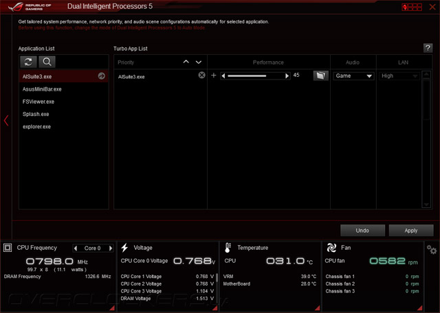Click Turbo App List scrollbar up arrow
Image resolution: width=440 pixels, height=313 pixels.
[x=426, y=74]
